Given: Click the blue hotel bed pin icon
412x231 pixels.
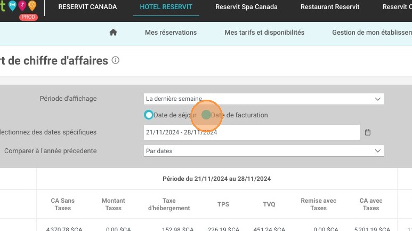Looking at the screenshot, I should click(x=12, y=5).
